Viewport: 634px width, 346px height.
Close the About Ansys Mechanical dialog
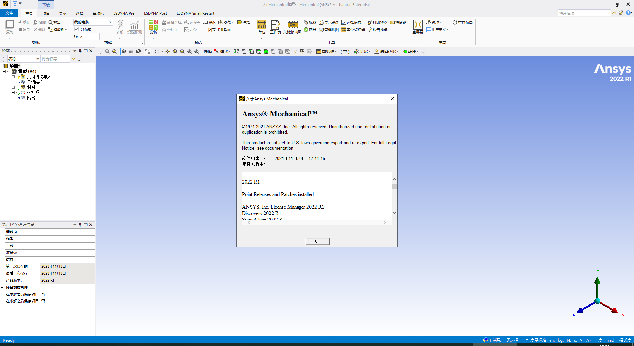pyautogui.click(x=392, y=99)
